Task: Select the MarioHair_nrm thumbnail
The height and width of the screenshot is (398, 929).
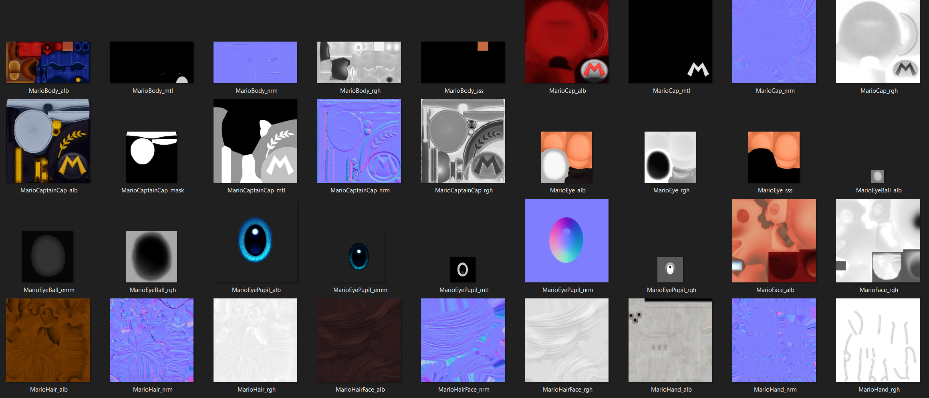Action: [x=151, y=340]
